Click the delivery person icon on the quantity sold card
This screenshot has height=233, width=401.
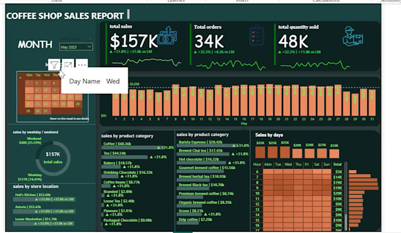point(353,36)
